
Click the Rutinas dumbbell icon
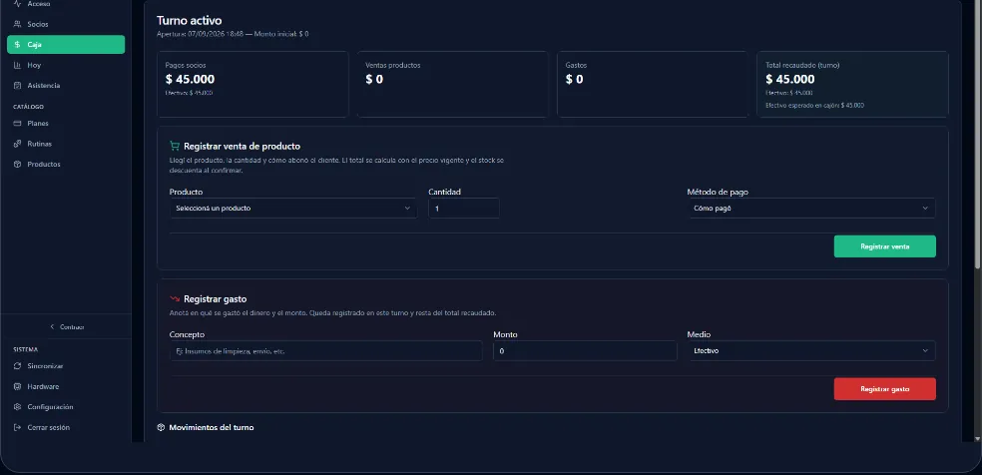click(17, 144)
